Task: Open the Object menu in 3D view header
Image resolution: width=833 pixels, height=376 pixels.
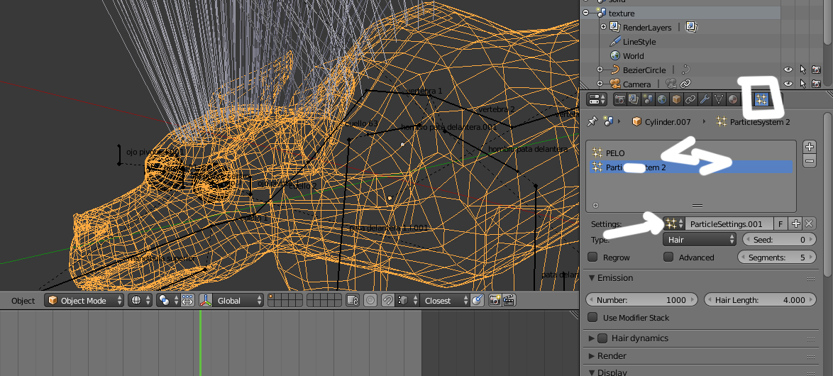Action: coord(23,301)
